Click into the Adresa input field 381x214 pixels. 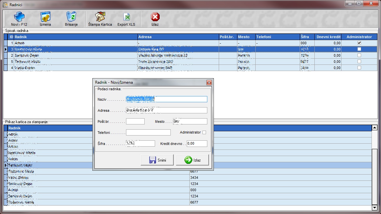[x=167, y=110]
